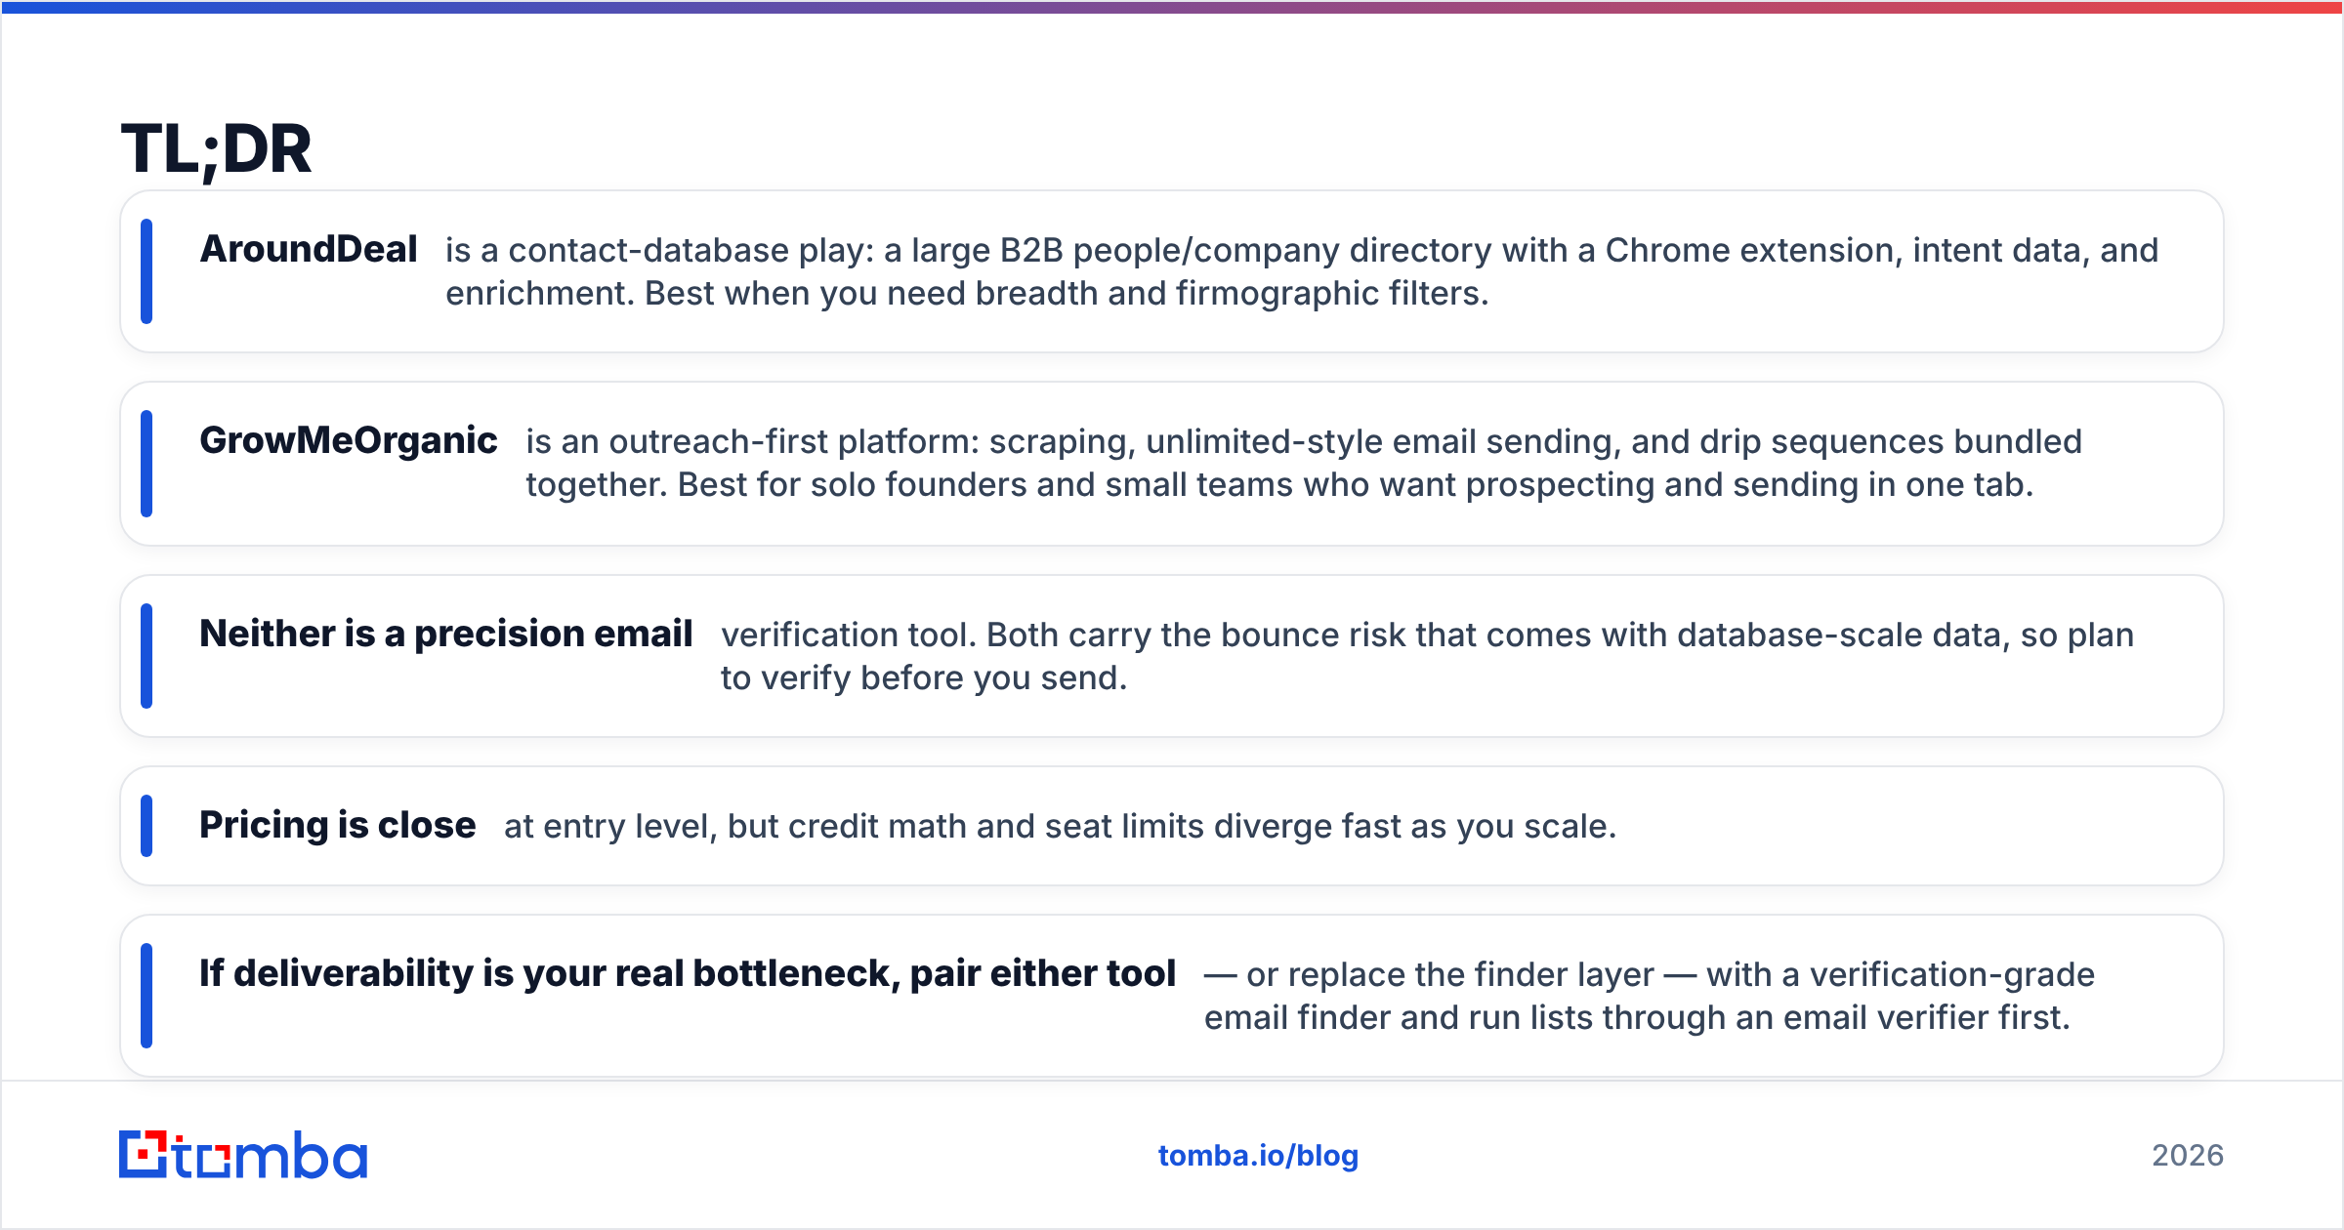Screen dimensions: 2344x1230
Task: Select the GrowMeOrganic bold label
Action: [x=349, y=441]
